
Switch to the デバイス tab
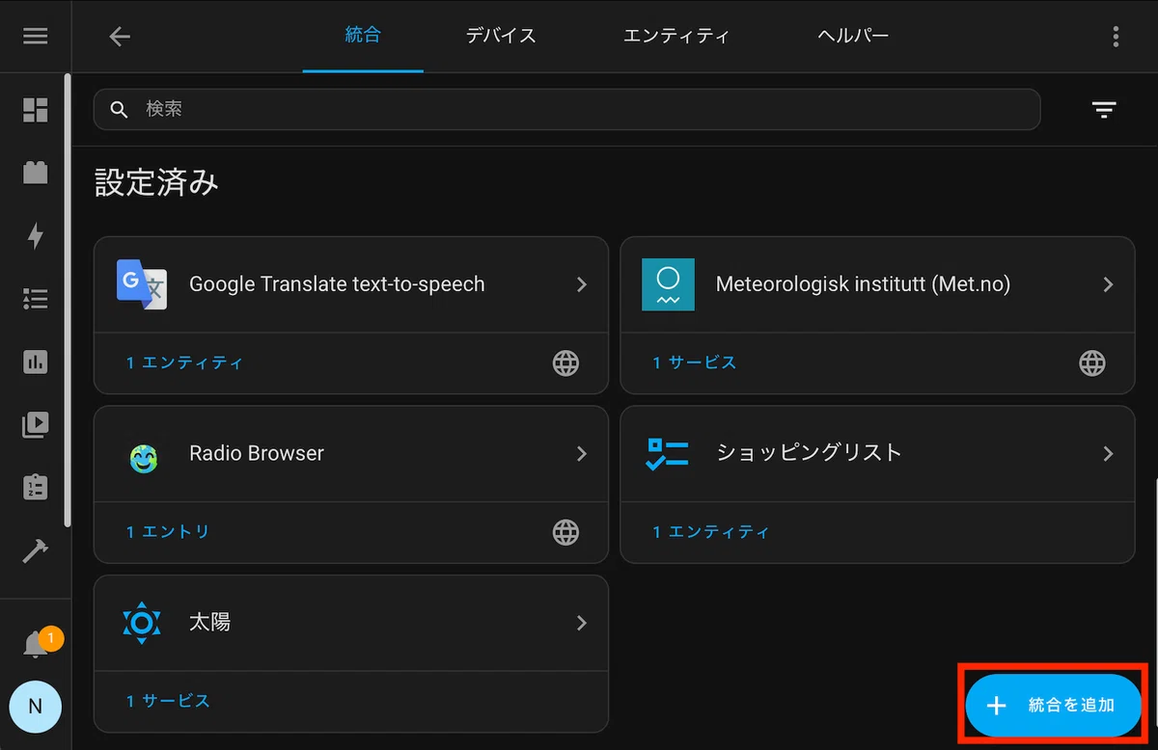501,36
